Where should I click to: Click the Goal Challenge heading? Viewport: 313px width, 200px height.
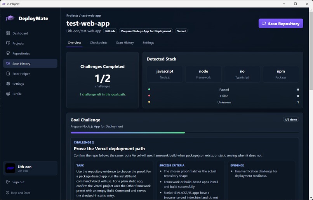pyautogui.click(x=85, y=120)
